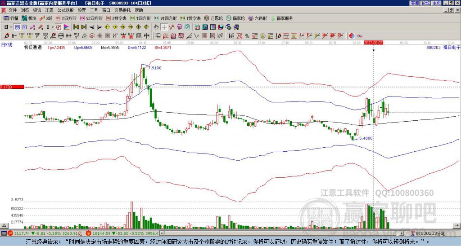This screenshot has height=246, width=461.
Task: Open the 江恩 menu
Action: (49, 10)
